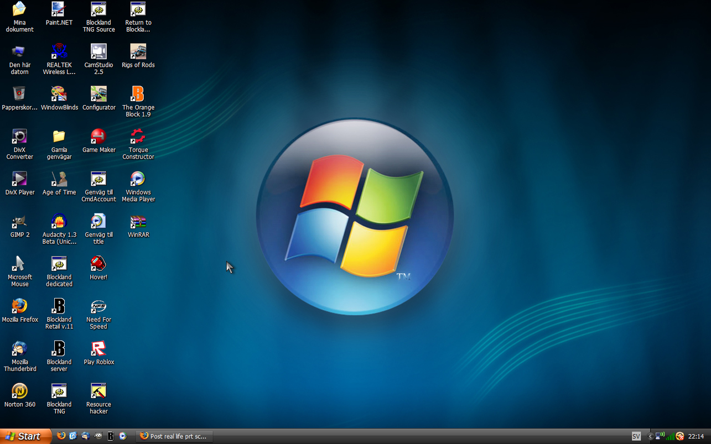The width and height of the screenshot is (711, 444).
Task: Open the SV language bar indicator
Action: (x=636, y=436)
